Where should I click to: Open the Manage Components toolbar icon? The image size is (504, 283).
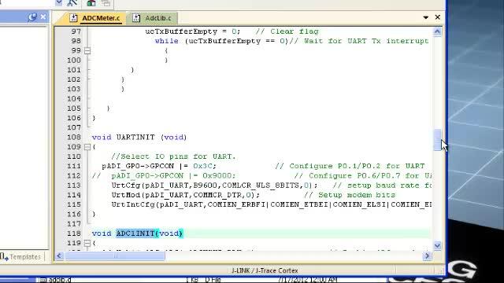pos(91,3)
